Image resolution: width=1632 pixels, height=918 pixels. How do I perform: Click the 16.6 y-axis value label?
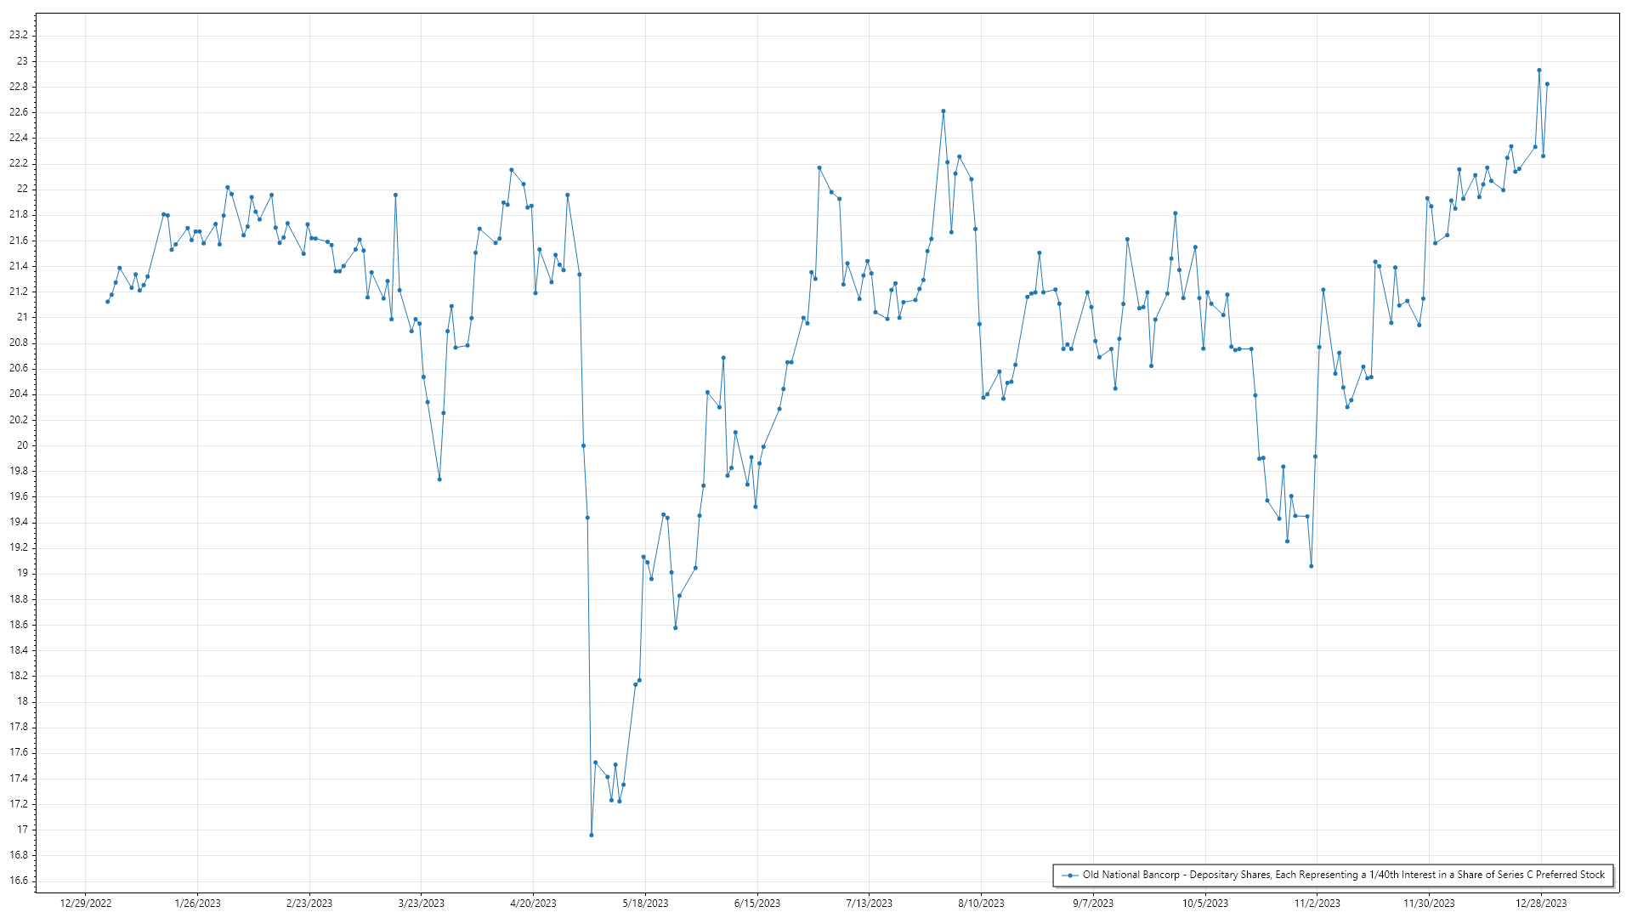19,881
